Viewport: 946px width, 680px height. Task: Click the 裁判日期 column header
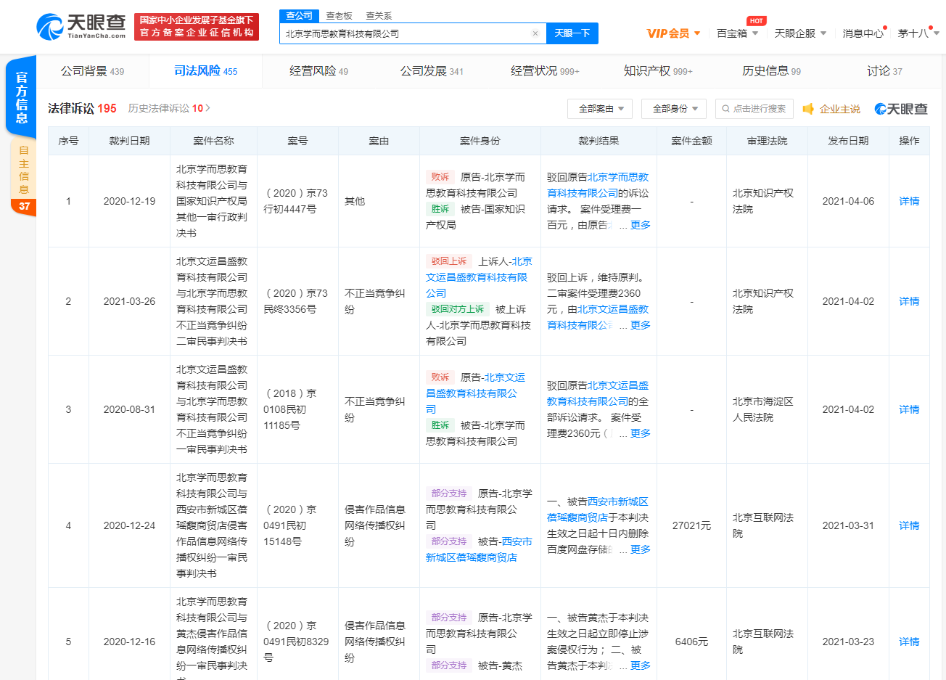tap(129, 141)
